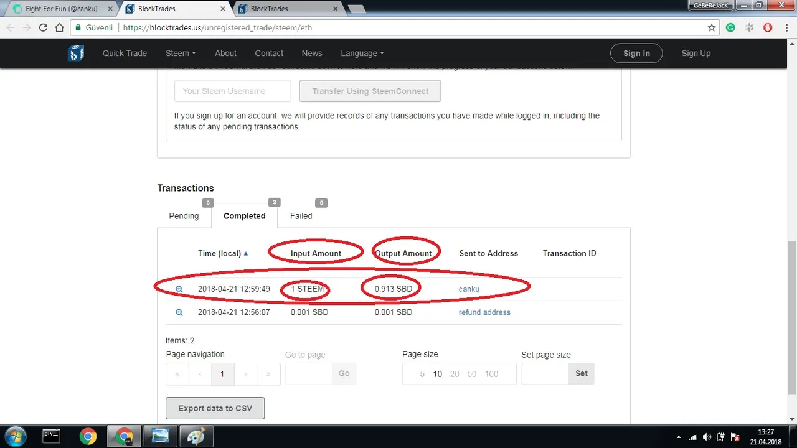Open details magnifier for 12:59:49 transaction
Image resolution: width=797 pixels, height=448 pixels.
[179, 289]
